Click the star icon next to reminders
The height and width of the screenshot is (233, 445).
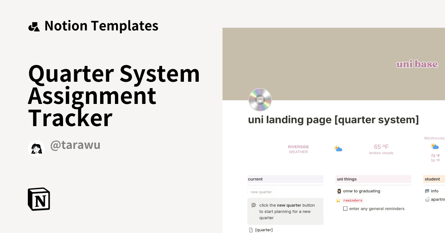338,200
